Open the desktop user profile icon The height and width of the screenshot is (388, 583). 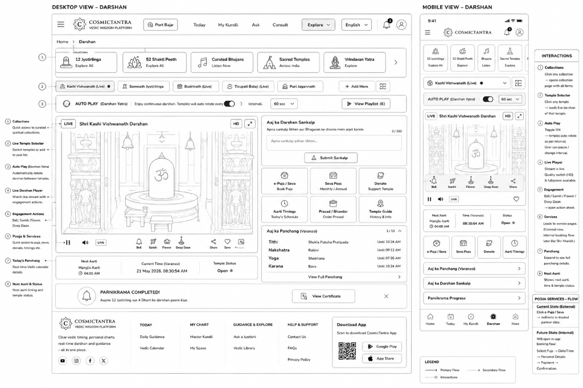(401, 24)
